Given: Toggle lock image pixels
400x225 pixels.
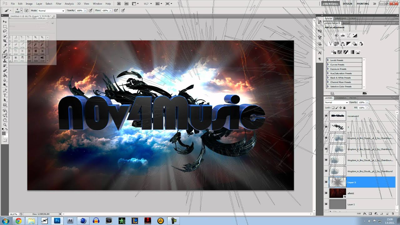Looking at the screenshot, I should coord(337,107).
